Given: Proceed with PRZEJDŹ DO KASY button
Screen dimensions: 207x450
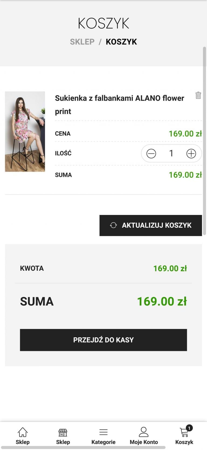Looking at the screenshot, I should coord(103,340).
